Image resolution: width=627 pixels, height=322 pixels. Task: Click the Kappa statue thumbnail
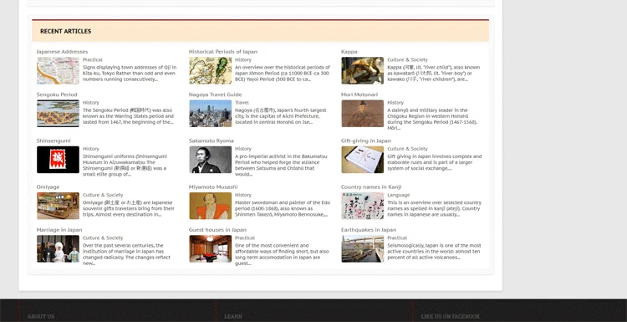pyautogui.click(x=362, y=70)
